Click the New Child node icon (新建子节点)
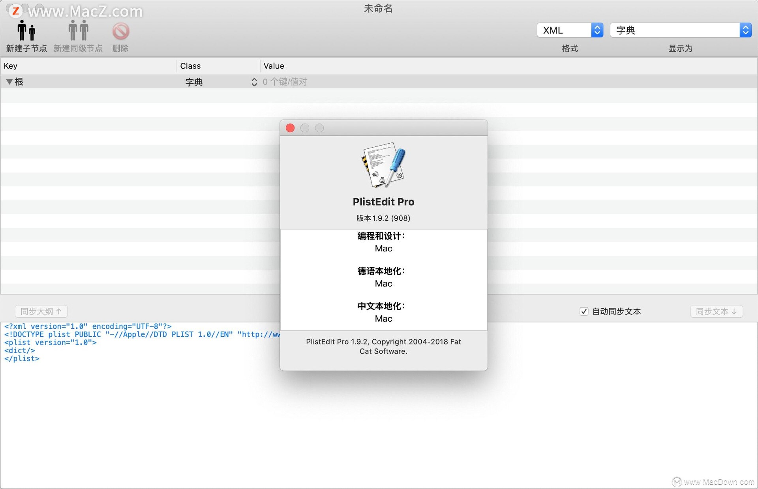The height and width of the screenshot is (489, 758). 26,30
